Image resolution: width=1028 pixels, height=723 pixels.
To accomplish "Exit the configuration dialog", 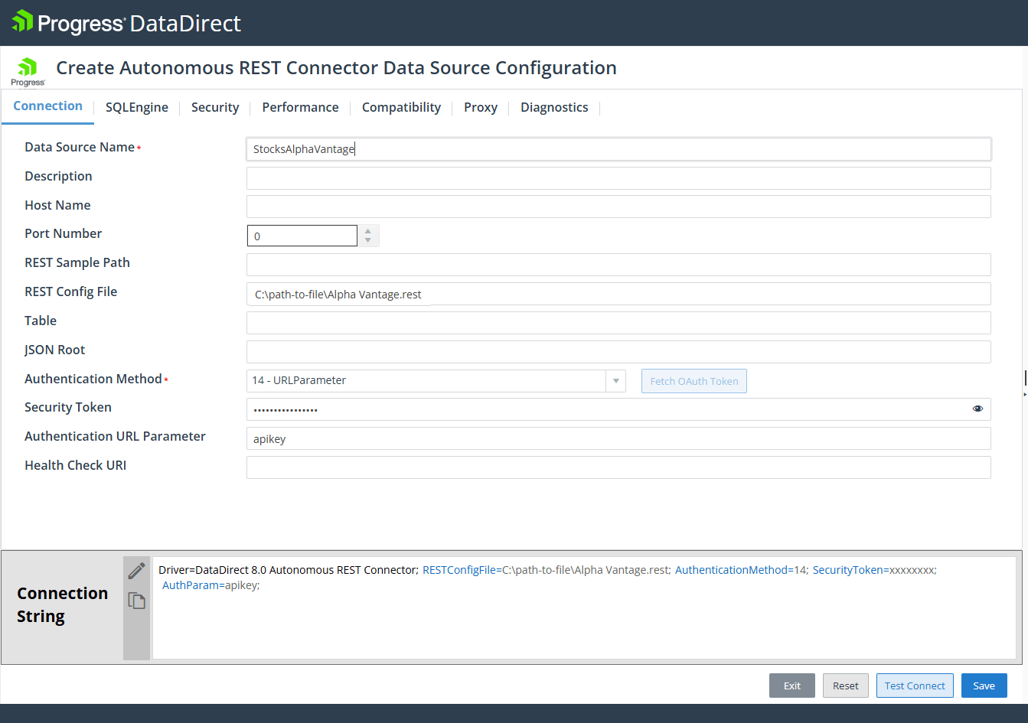I will [792, 686].
